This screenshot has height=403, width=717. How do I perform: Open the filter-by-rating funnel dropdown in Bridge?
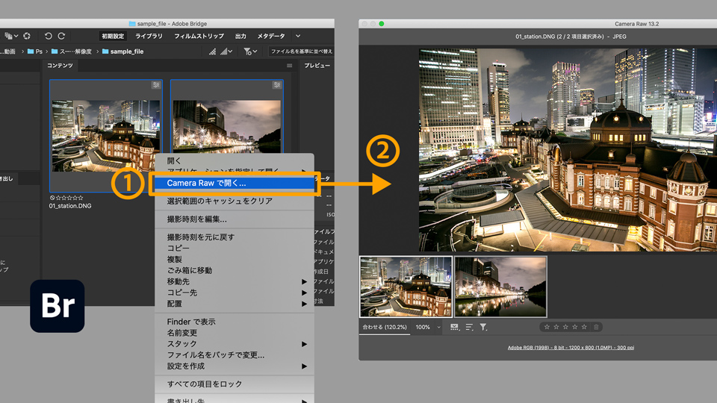pos(250,51)
